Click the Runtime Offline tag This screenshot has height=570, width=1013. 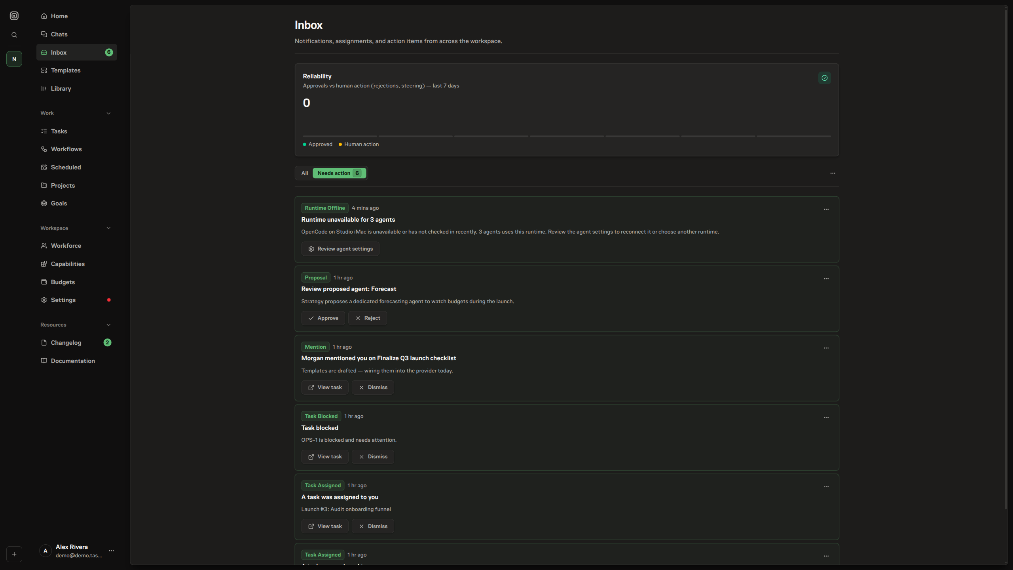(x=325, y=208)
